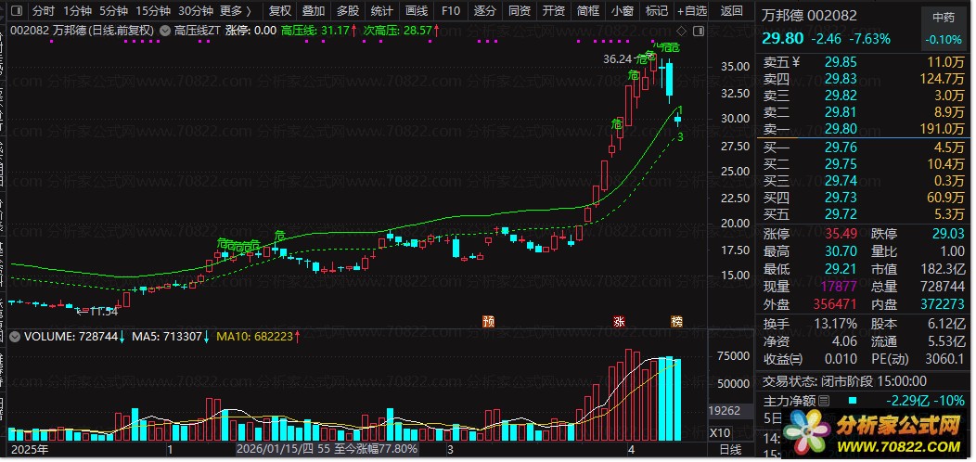Click the 标记 mark button
Viewport: 976px width, 462px height.
coord(656,11)
